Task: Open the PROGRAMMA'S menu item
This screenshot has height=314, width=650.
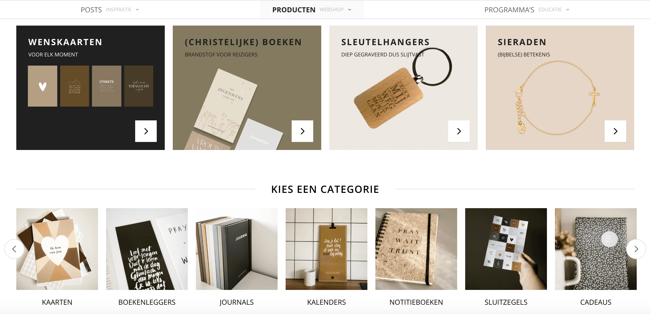Action: [509, 10]
